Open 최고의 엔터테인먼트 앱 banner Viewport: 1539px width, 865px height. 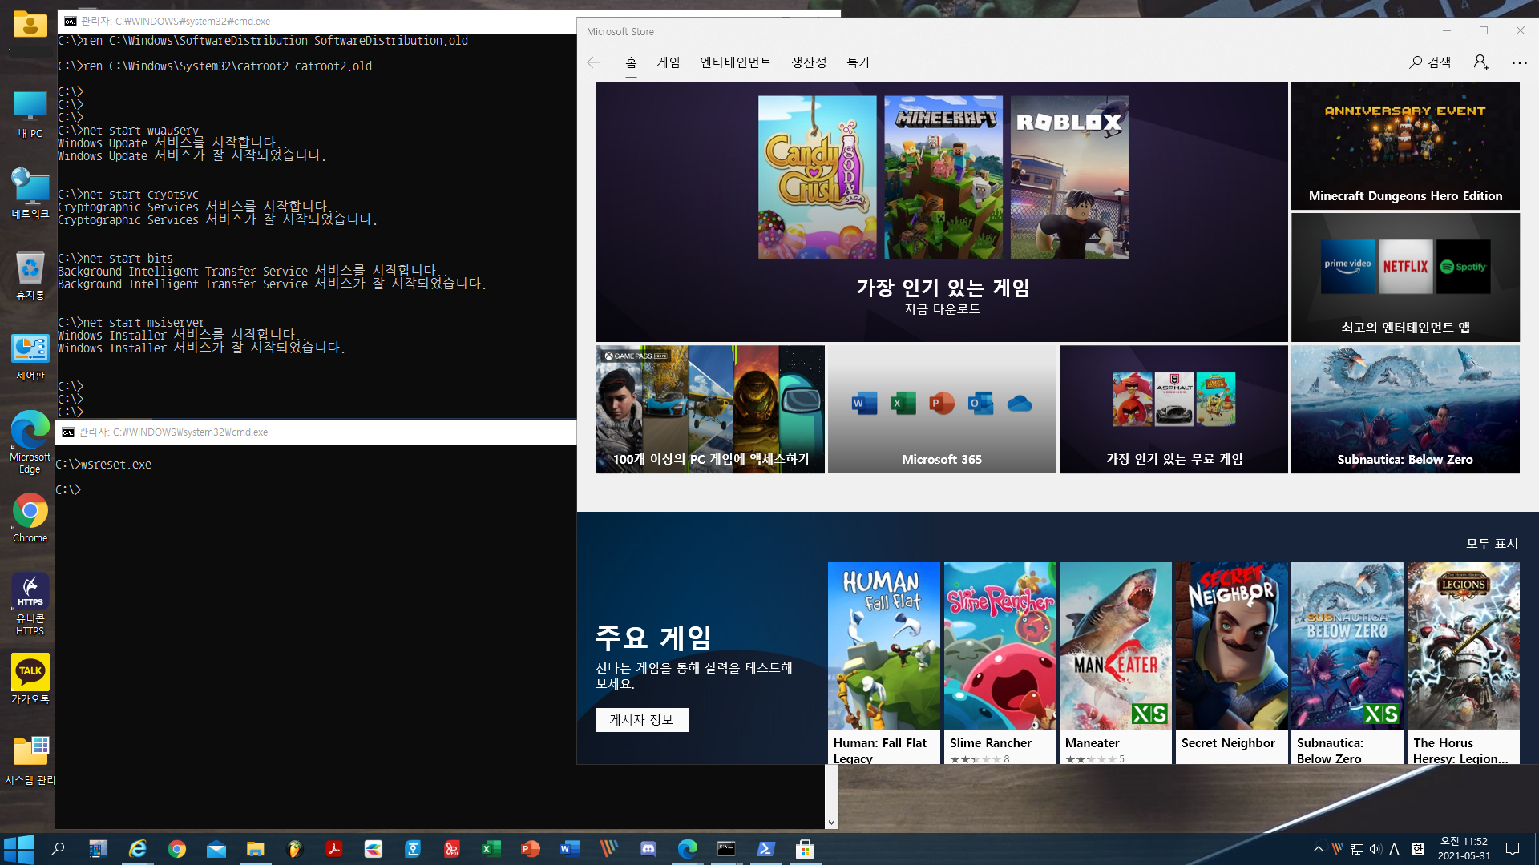1405,277
